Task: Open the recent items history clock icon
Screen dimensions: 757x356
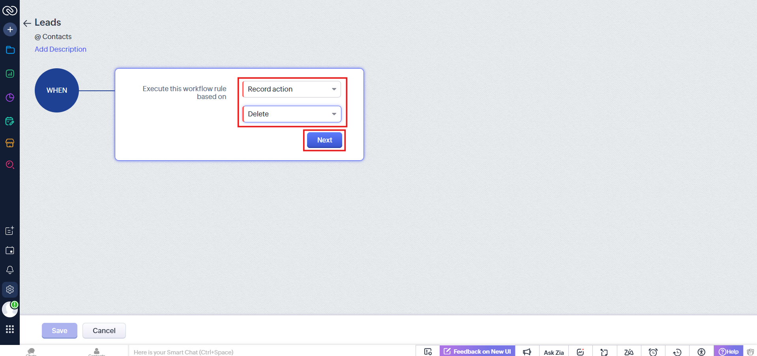Action: point(677,352)
